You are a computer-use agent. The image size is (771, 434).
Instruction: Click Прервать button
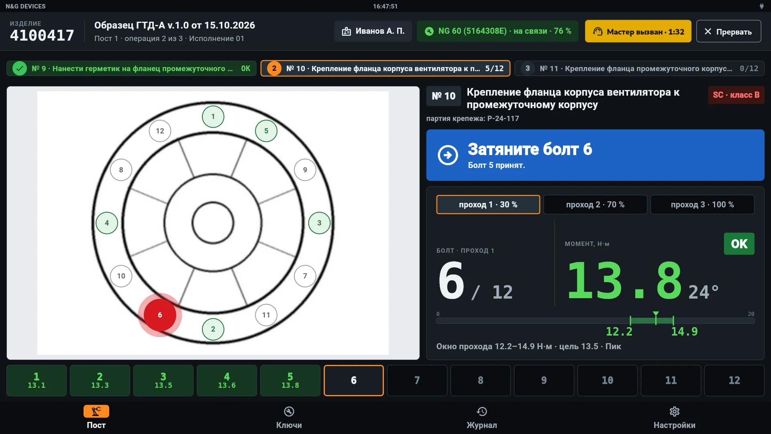click(728, 31)
